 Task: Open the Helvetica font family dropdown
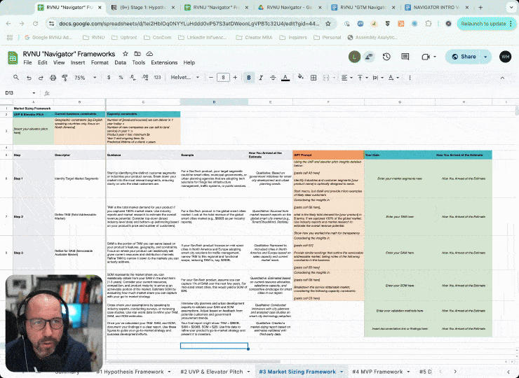[185, 78]
